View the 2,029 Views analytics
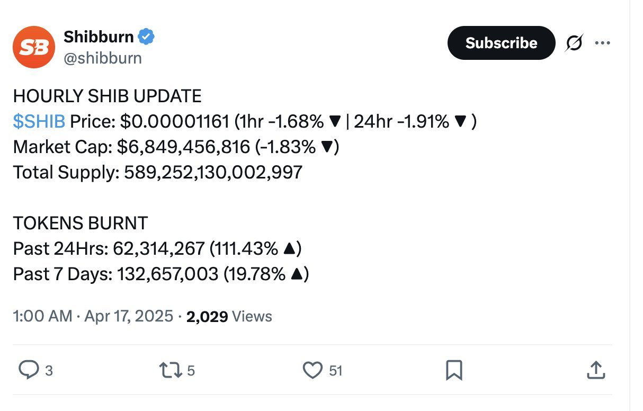Image resolution: width=643 pixels, height=411 pixels. (229, 316)
